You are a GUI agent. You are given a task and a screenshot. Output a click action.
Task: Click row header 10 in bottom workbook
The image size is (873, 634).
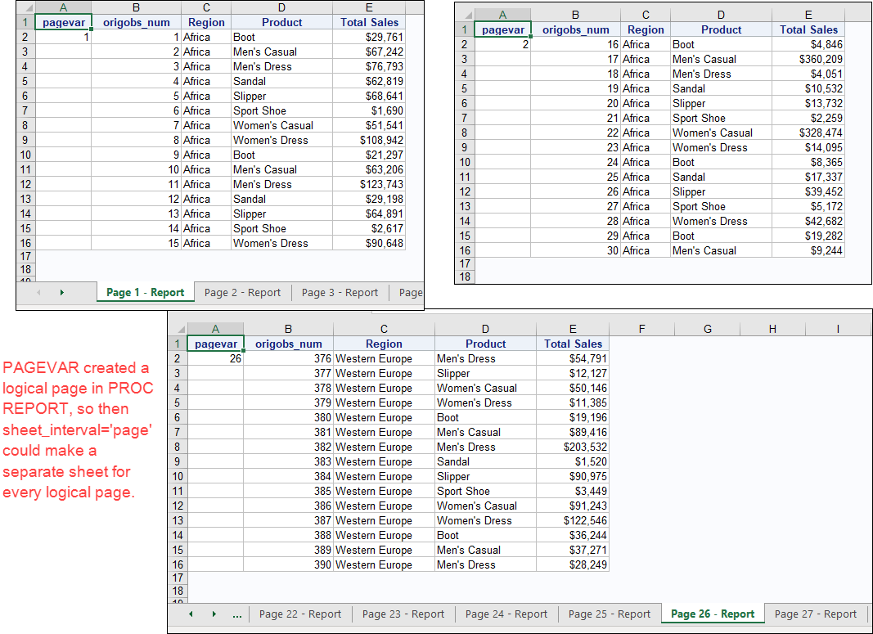pyautogui.click(x=177, y=476)
